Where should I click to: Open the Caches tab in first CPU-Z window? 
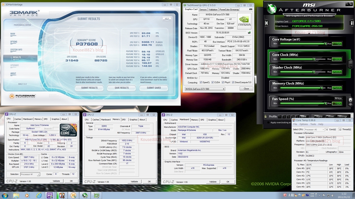click(18, 119)
